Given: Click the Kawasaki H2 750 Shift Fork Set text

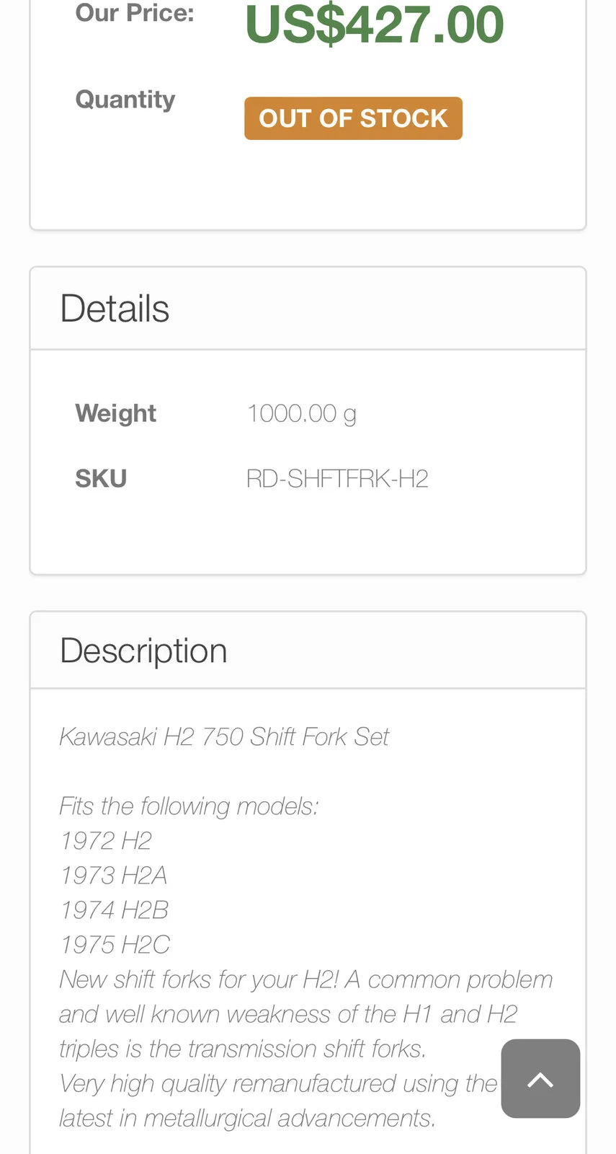Looking at the screenshot, I should 224,737.
